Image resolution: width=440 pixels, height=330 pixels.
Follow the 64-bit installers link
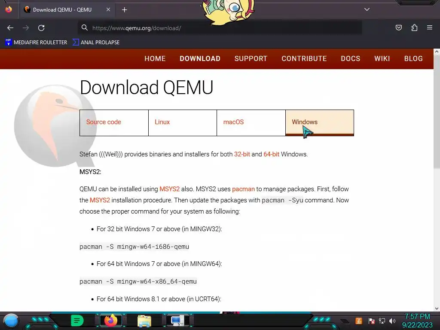[x=272, y=154]
